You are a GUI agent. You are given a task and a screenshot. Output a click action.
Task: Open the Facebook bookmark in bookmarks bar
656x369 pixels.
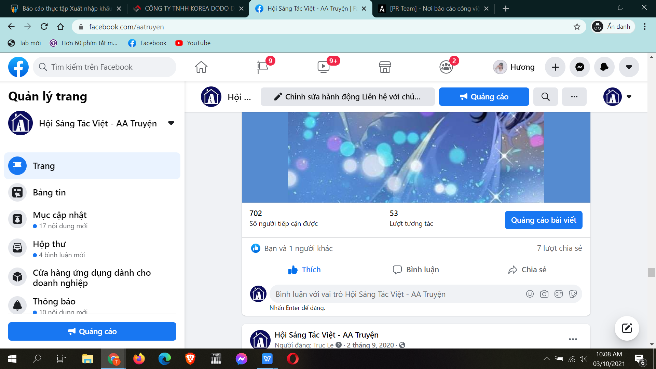(x=148, y=43)
